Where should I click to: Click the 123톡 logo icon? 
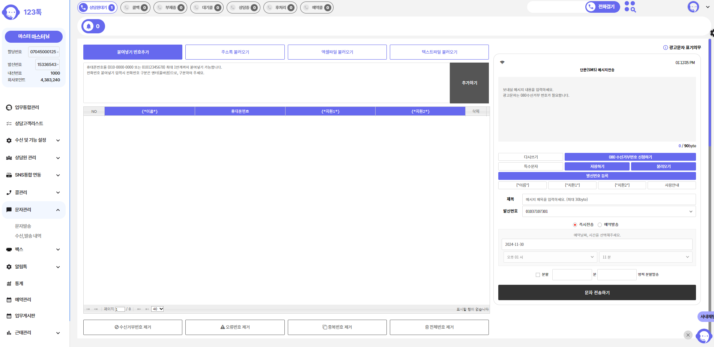tap(11, 12)
